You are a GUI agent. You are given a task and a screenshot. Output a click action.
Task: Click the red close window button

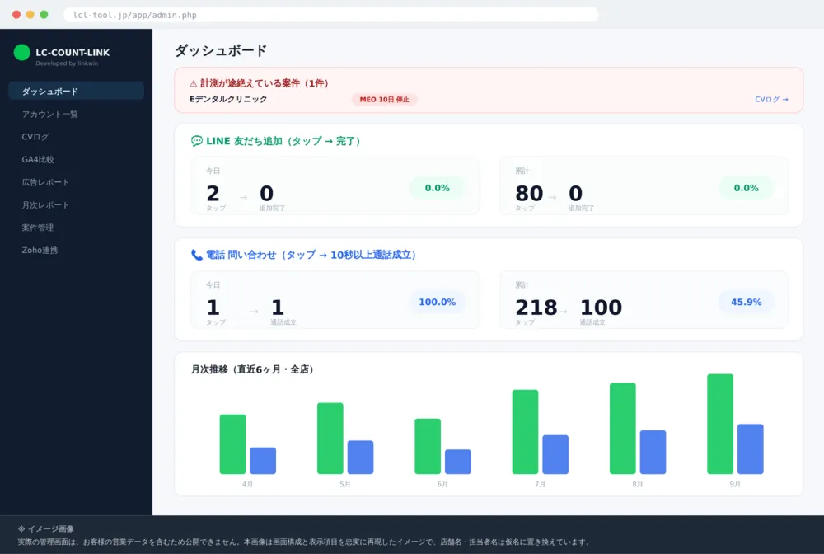pos(16,15)
